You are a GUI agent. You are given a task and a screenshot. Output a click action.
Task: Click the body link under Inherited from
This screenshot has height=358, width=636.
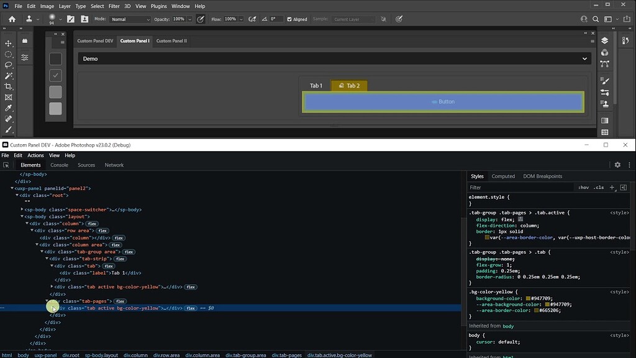508,326
